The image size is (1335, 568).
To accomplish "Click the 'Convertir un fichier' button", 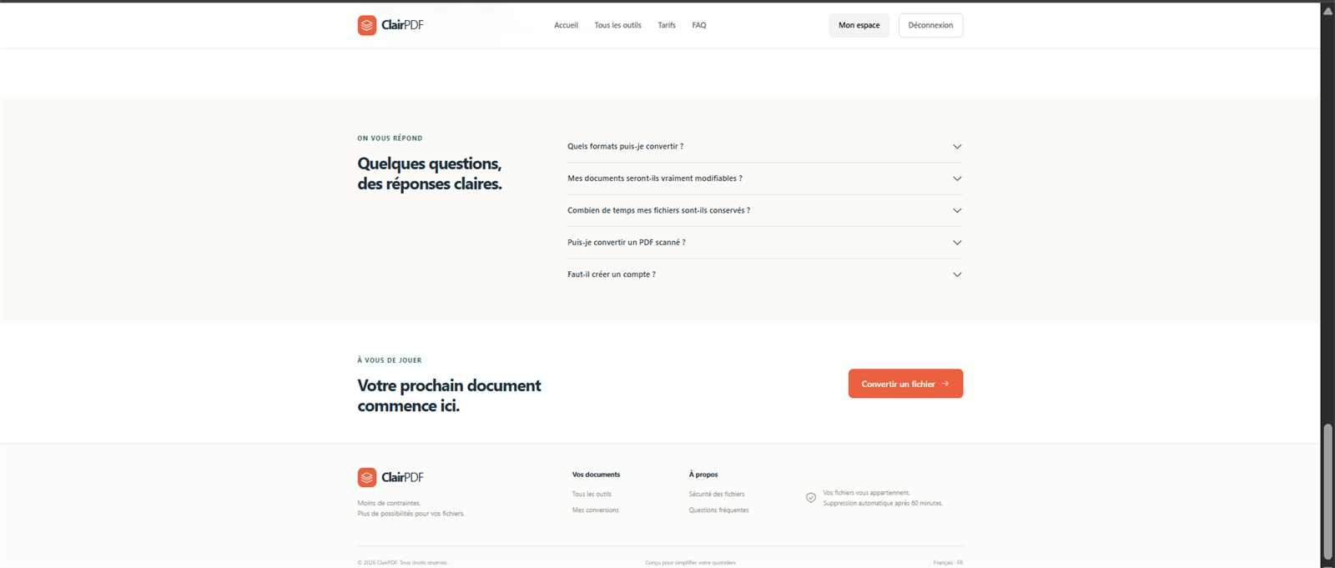I will pyautogui.click(x=905, y=384).
